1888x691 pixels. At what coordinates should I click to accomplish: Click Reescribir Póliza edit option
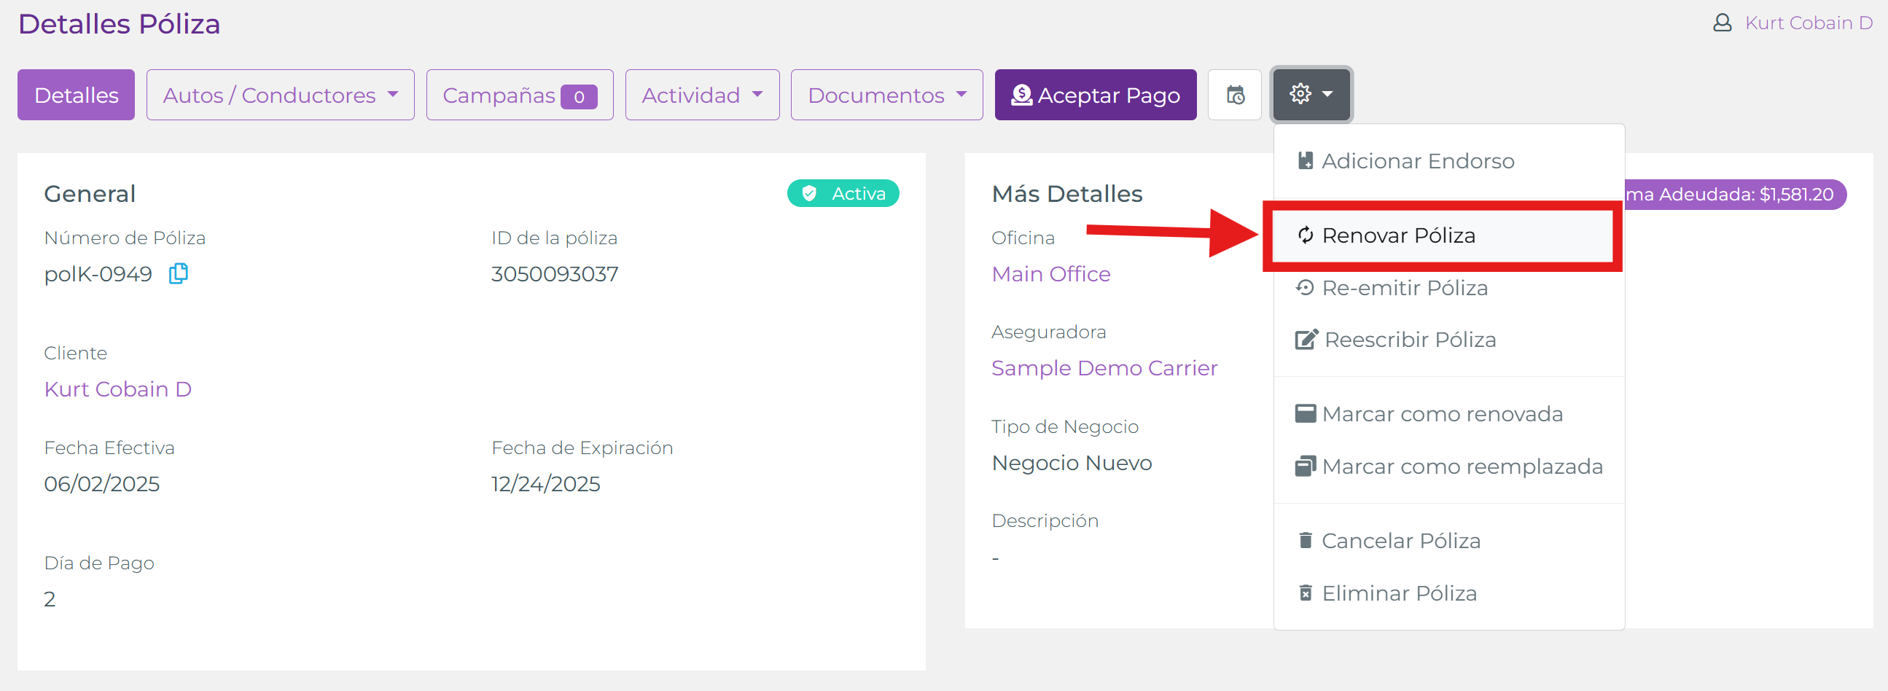[1408, 340]
